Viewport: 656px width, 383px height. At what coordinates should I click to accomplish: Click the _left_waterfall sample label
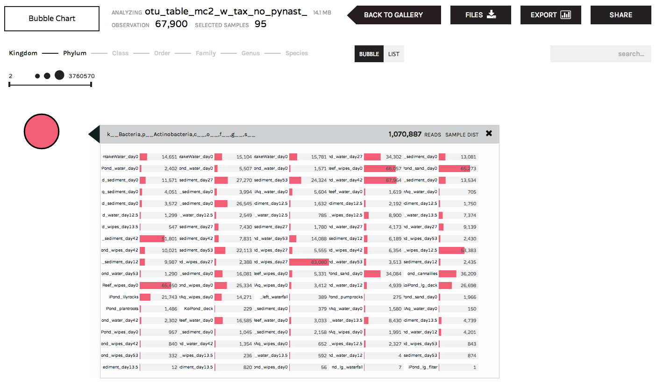click(x=274, y=297)
